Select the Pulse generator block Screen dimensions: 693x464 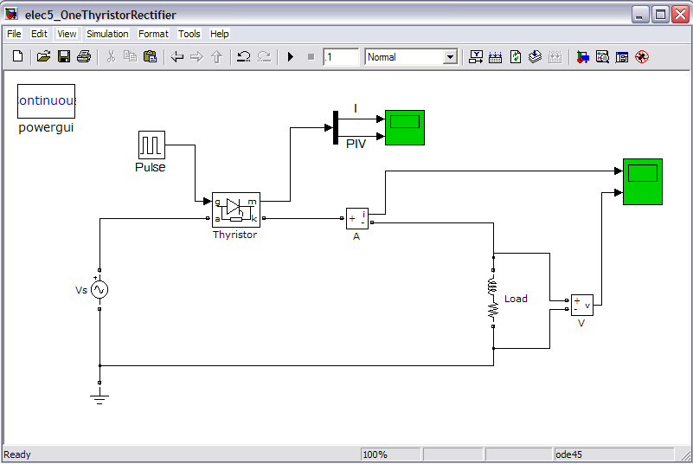pos(151,145)
